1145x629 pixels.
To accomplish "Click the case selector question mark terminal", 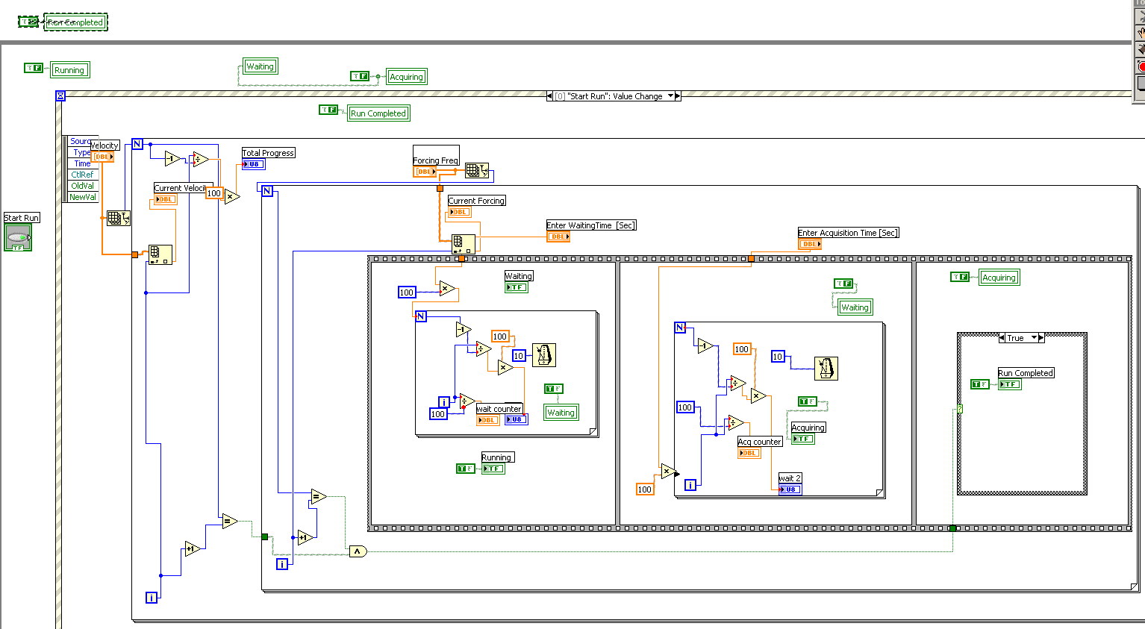I will (960, 409).
